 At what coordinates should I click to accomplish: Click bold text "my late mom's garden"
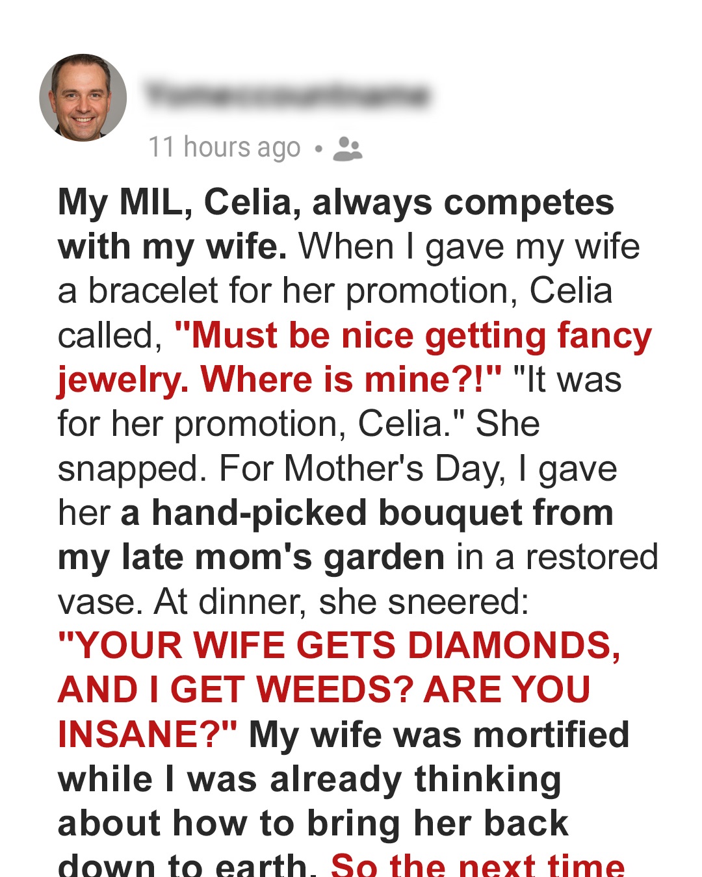pos(251,557)
